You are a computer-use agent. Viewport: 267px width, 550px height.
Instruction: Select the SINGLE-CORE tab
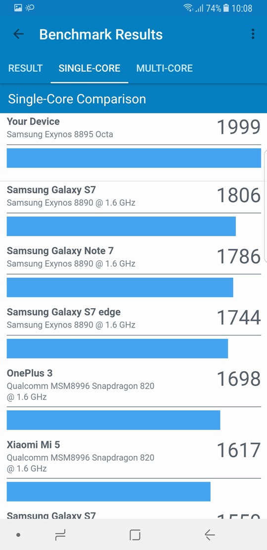89,68
